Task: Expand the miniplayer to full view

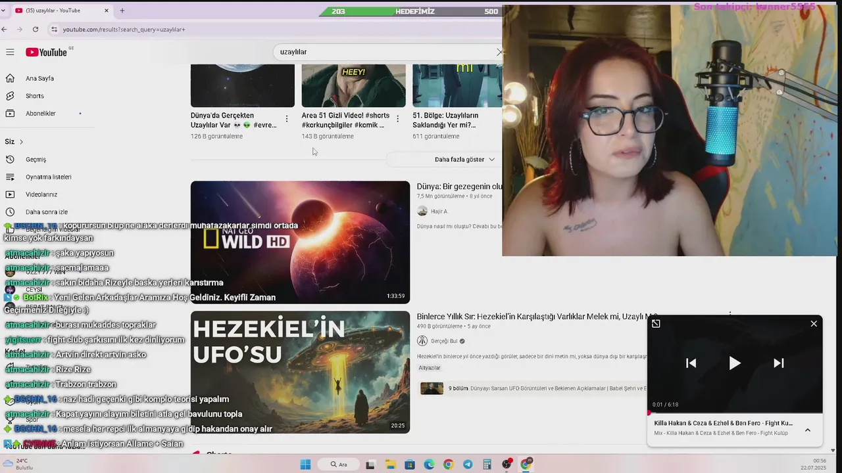Action: pos(656,323)
